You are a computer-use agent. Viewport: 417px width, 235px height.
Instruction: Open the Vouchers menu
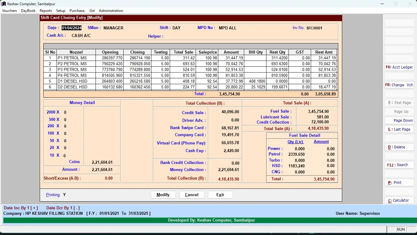click(x=9, y=11)
